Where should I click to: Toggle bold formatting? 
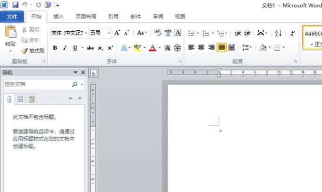point(55,48)
